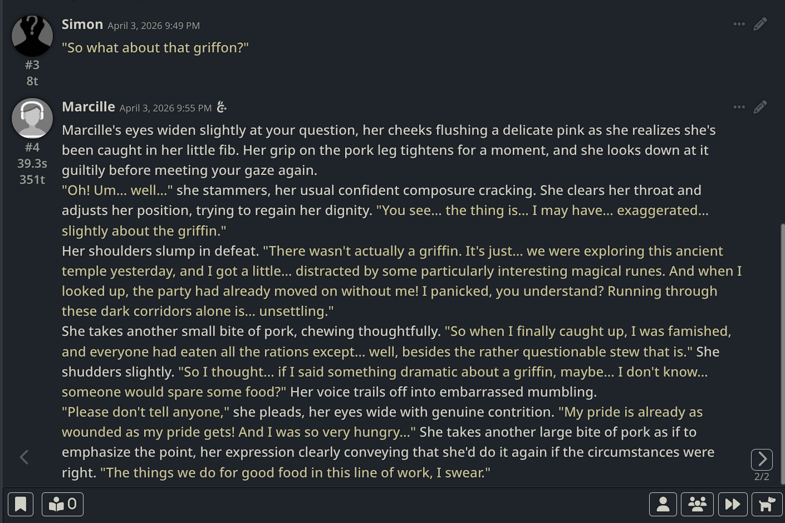
Task: Open the three-dot menu for Simon's message
Action: (739, 24)
